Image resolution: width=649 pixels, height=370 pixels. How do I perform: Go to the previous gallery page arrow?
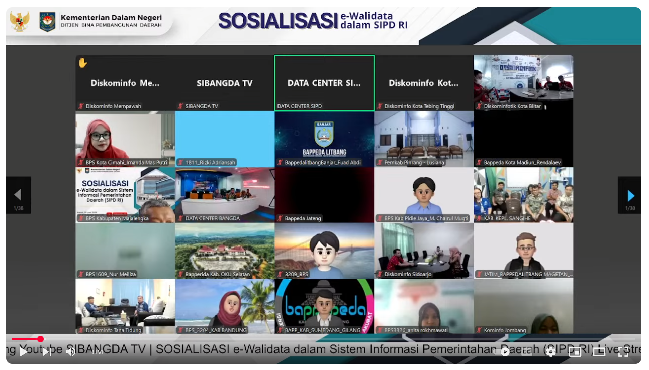[18, 195]
